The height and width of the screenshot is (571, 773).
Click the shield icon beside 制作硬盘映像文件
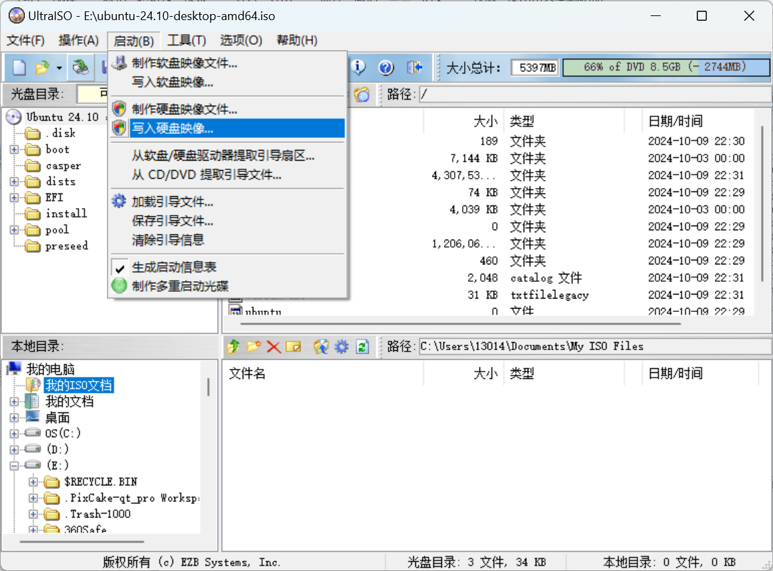click(119, 109)
